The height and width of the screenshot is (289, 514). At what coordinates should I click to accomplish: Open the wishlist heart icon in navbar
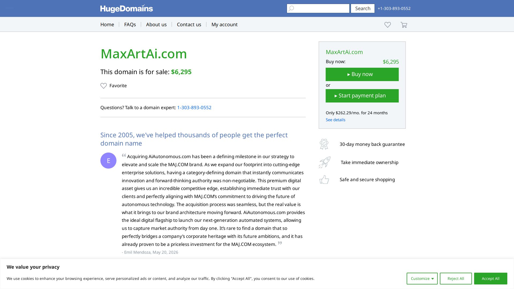coord(387,25)
